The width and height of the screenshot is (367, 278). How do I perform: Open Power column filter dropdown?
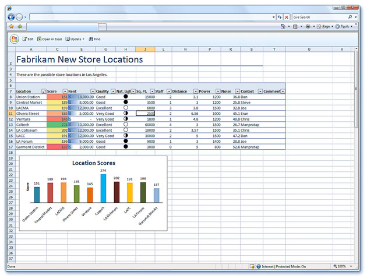click(x=218, y=92)
